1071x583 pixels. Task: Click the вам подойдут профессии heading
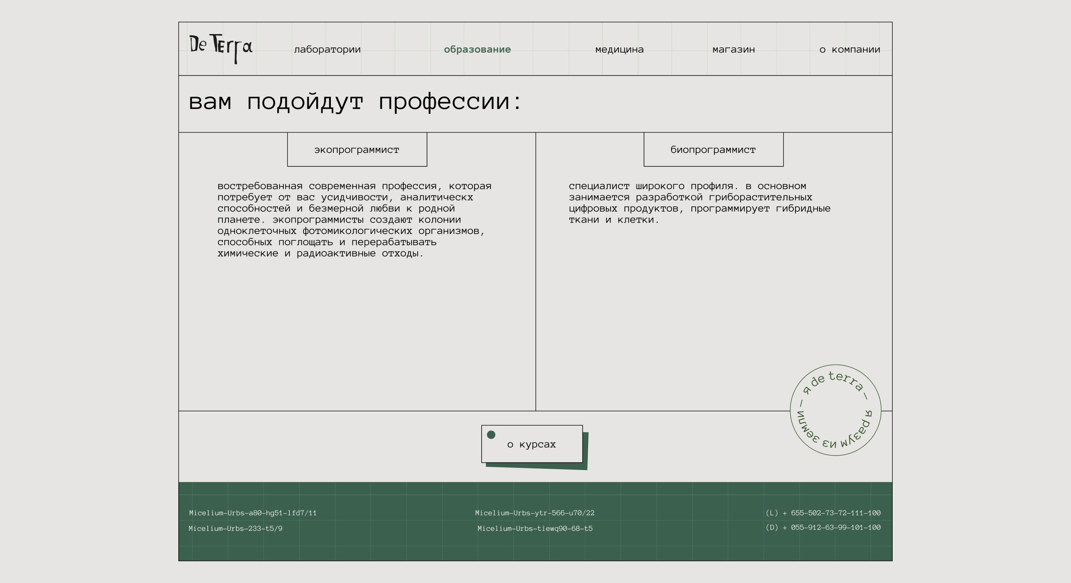355,103
